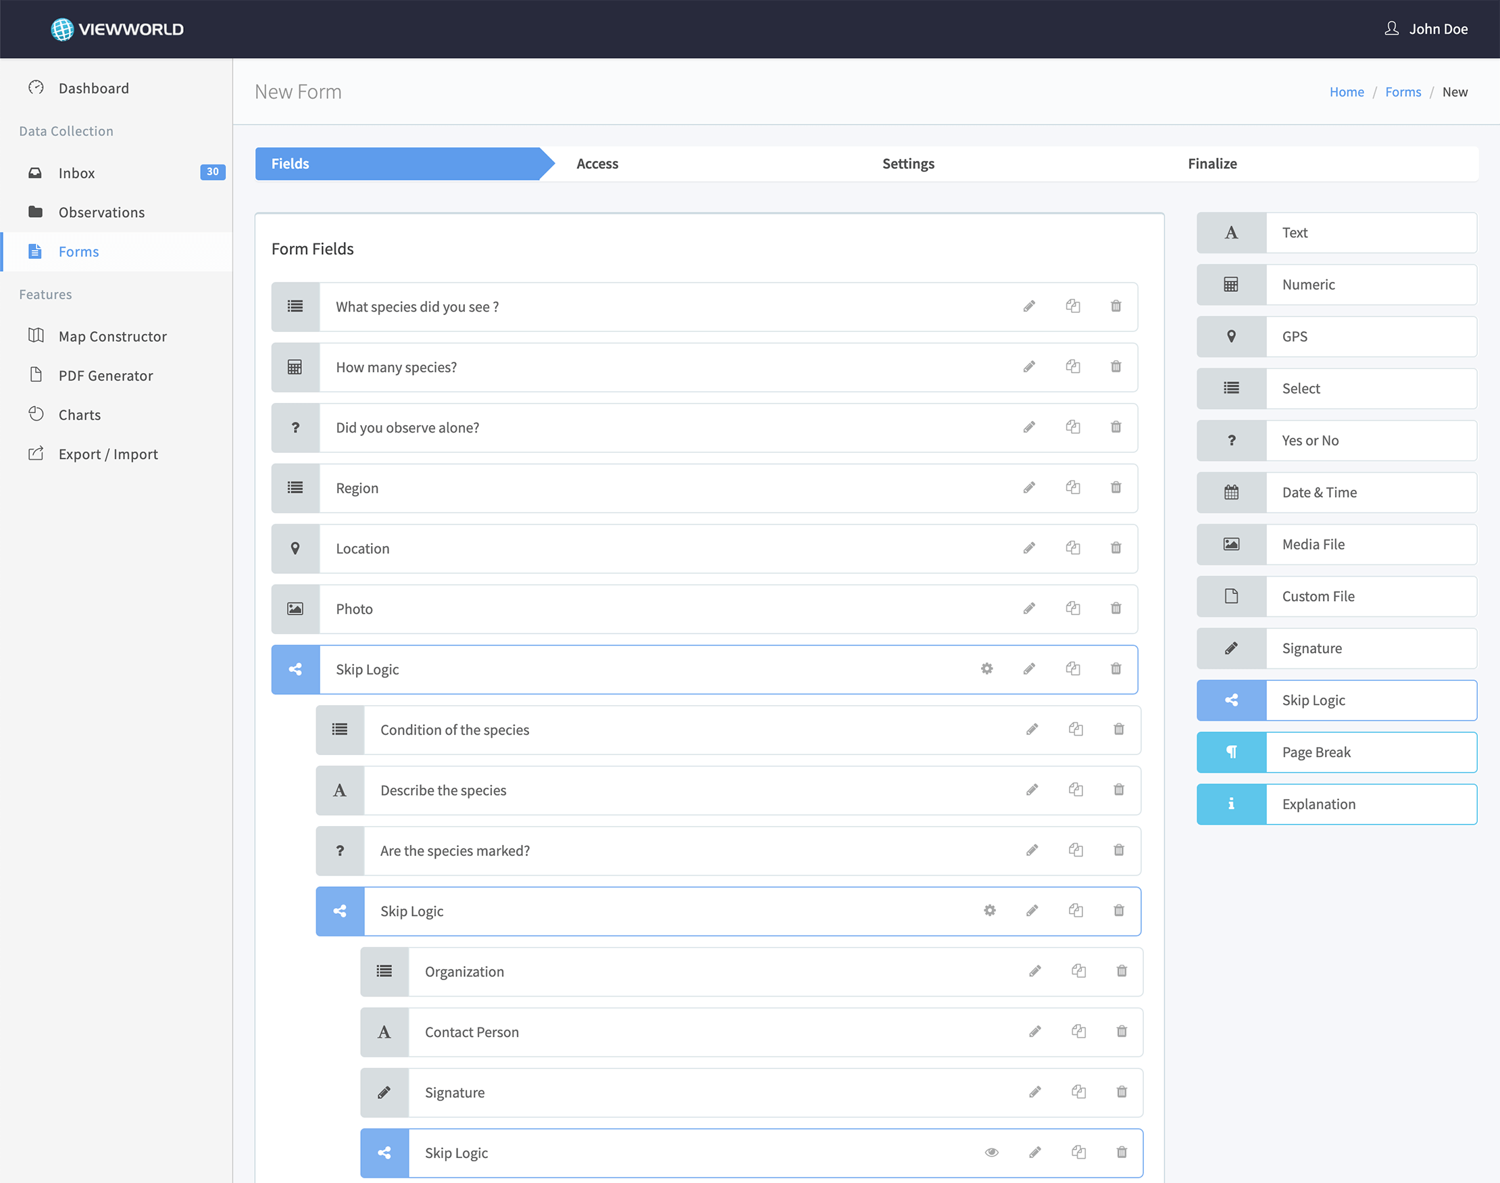Add a Date & Time field type
The height and width of the screenshot is (1183, 1500).
point(1336,492)
